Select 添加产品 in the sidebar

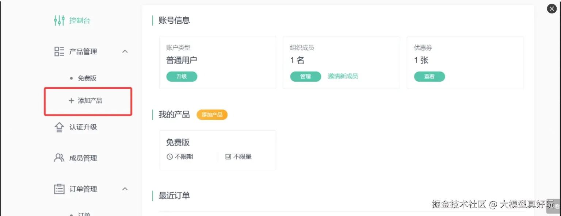[x=90, y=101]
